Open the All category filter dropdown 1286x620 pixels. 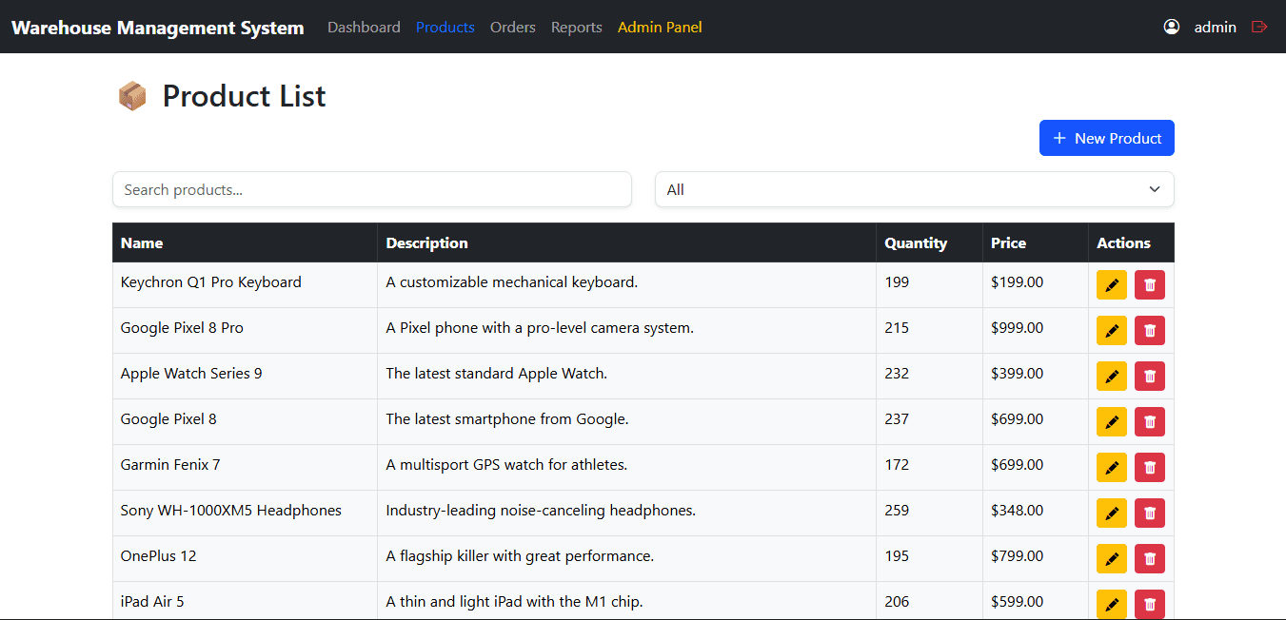[x=914, y=189]
